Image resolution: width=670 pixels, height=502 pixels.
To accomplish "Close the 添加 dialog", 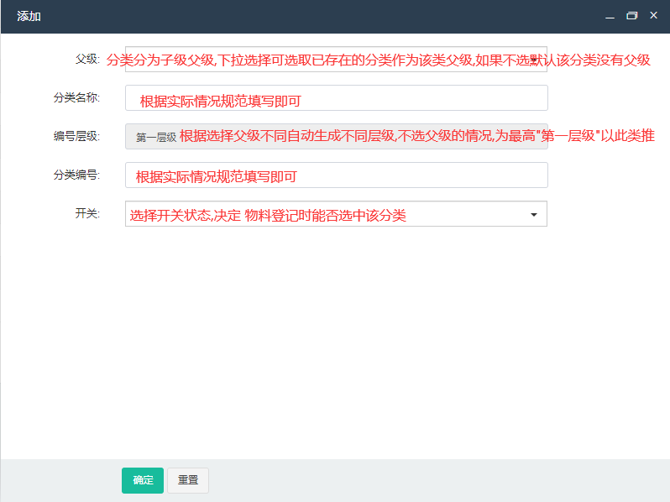I will click(x=653, y=15).
